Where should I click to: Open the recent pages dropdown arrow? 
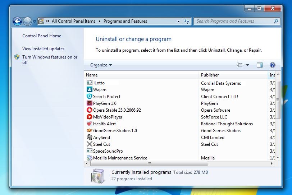35,22
